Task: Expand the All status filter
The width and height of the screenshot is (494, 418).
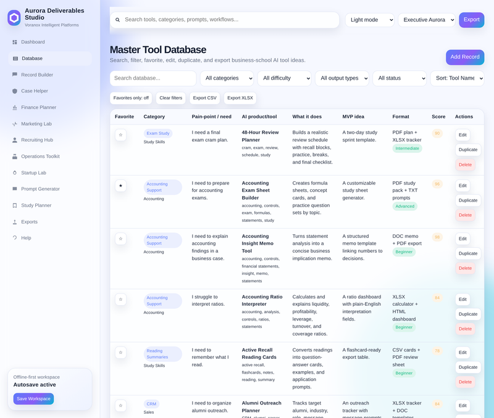Action: (x=400, y=78)
